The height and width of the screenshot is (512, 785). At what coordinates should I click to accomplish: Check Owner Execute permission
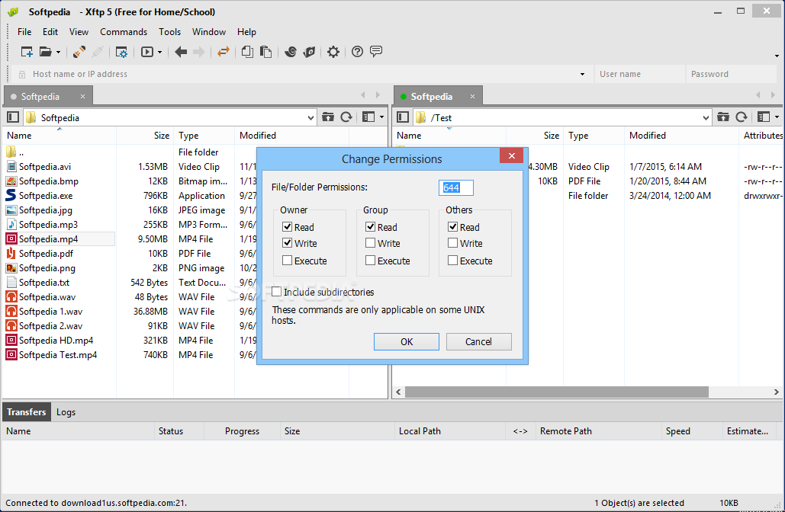[x=287, y=260]
